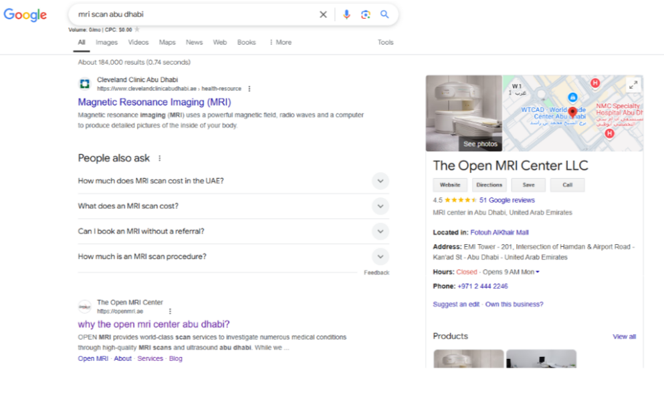
Task: Click the star icon next to CPC
Action: (x=137, y=29)
